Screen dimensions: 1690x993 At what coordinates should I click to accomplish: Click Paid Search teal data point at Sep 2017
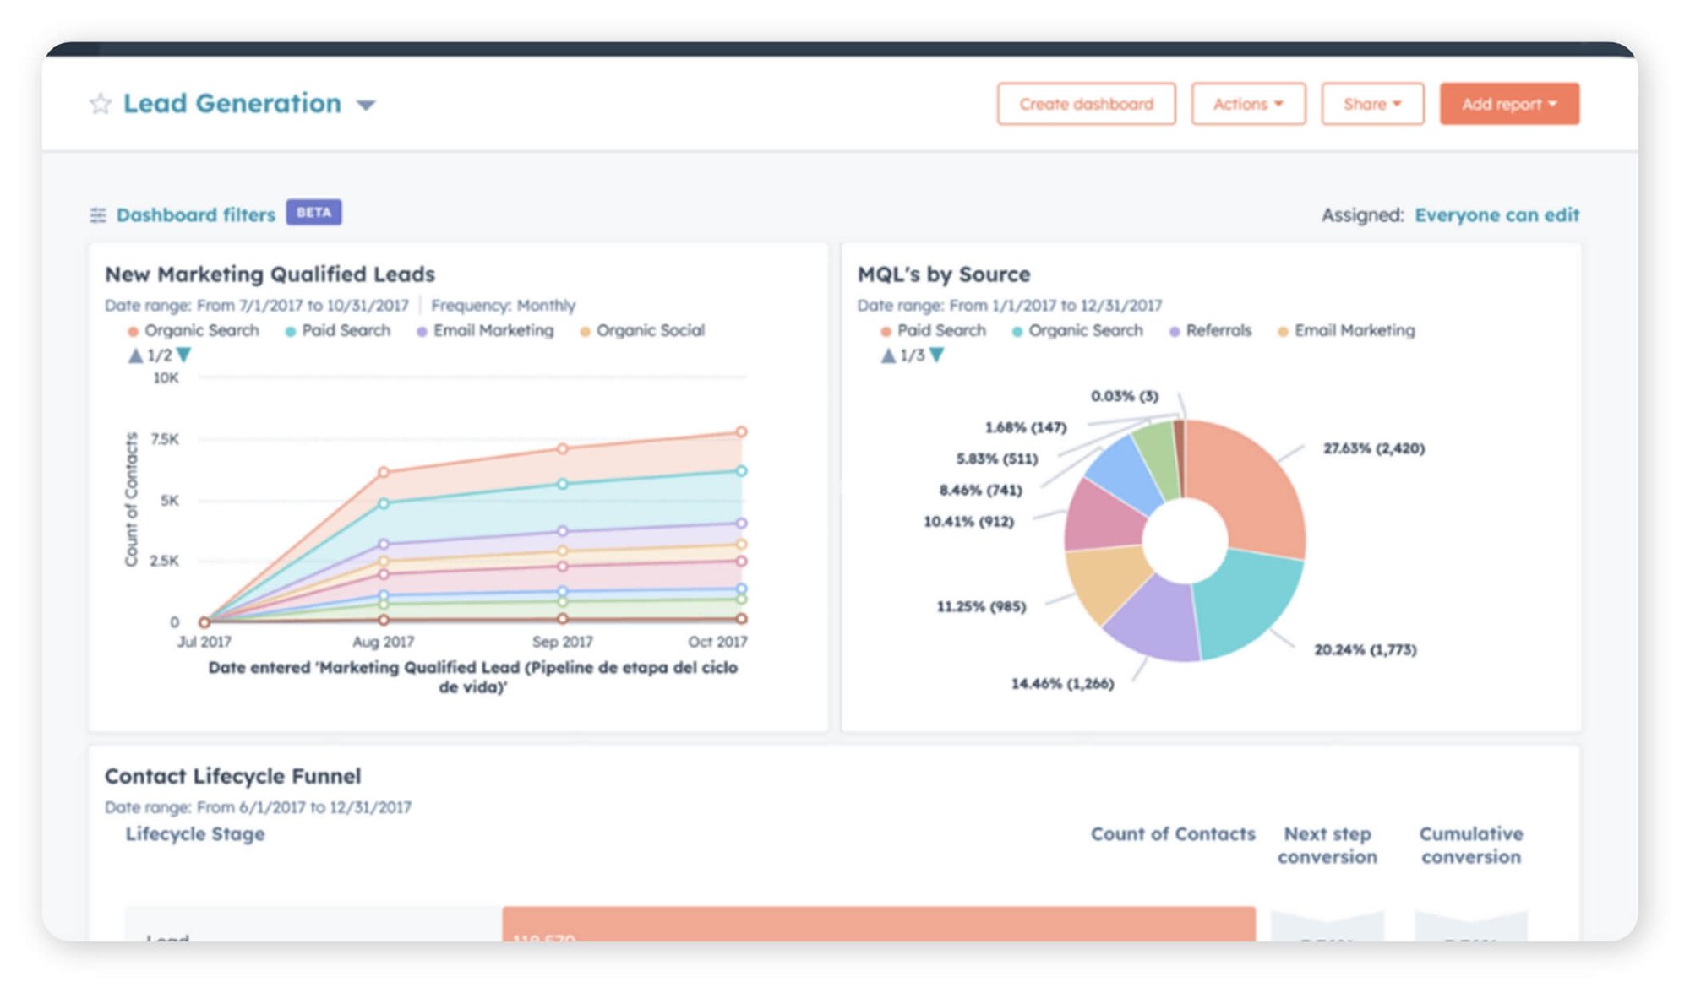pos(563,484)
